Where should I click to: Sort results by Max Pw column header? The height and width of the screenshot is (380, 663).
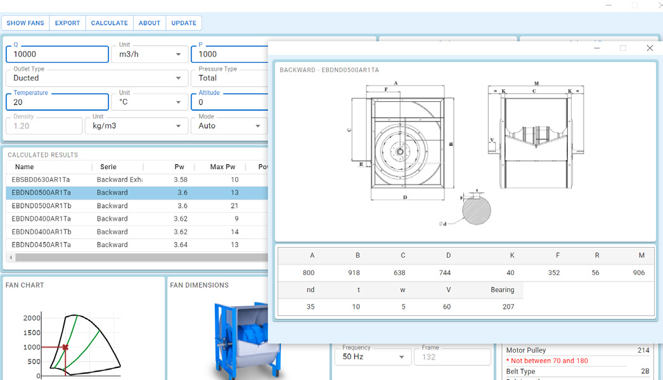pyautogui.click(x=222, y=167)
